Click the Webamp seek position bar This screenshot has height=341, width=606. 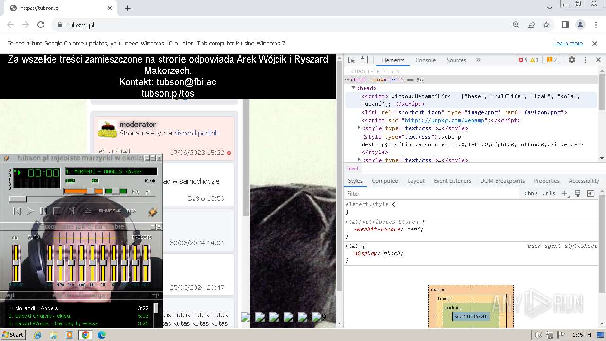(82, 199)
